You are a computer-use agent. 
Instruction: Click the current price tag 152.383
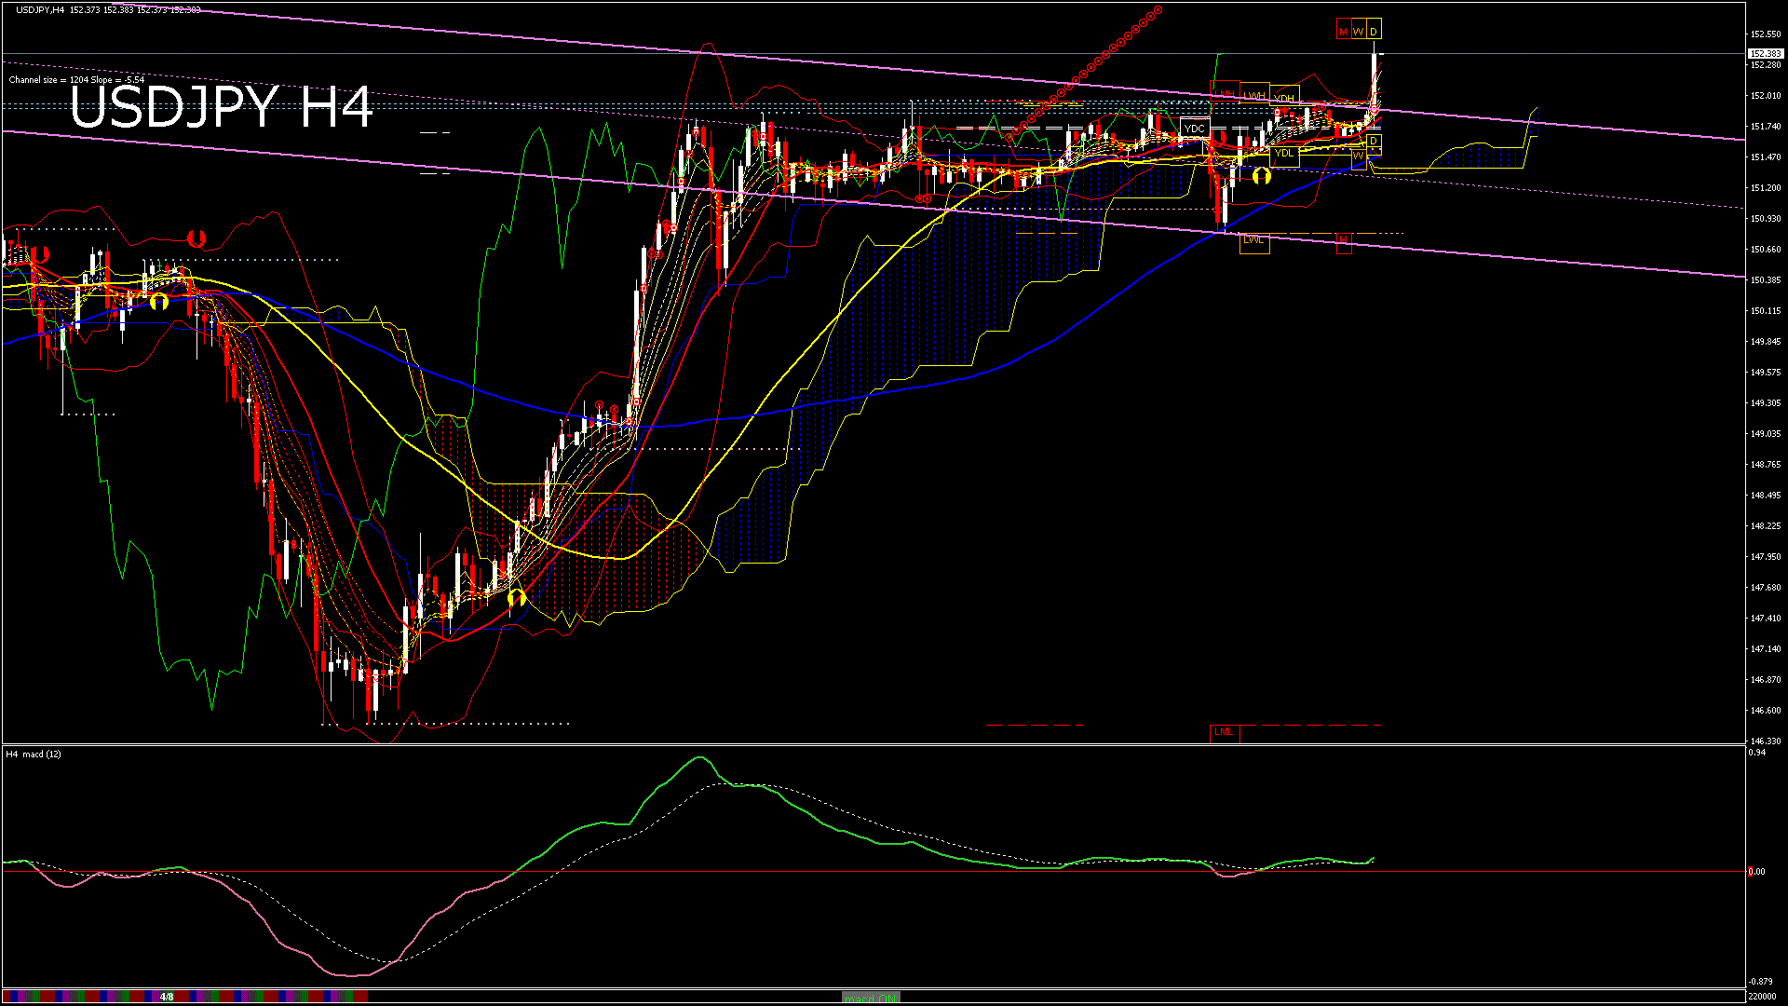pyautogui.click(x=1765, y=54)
